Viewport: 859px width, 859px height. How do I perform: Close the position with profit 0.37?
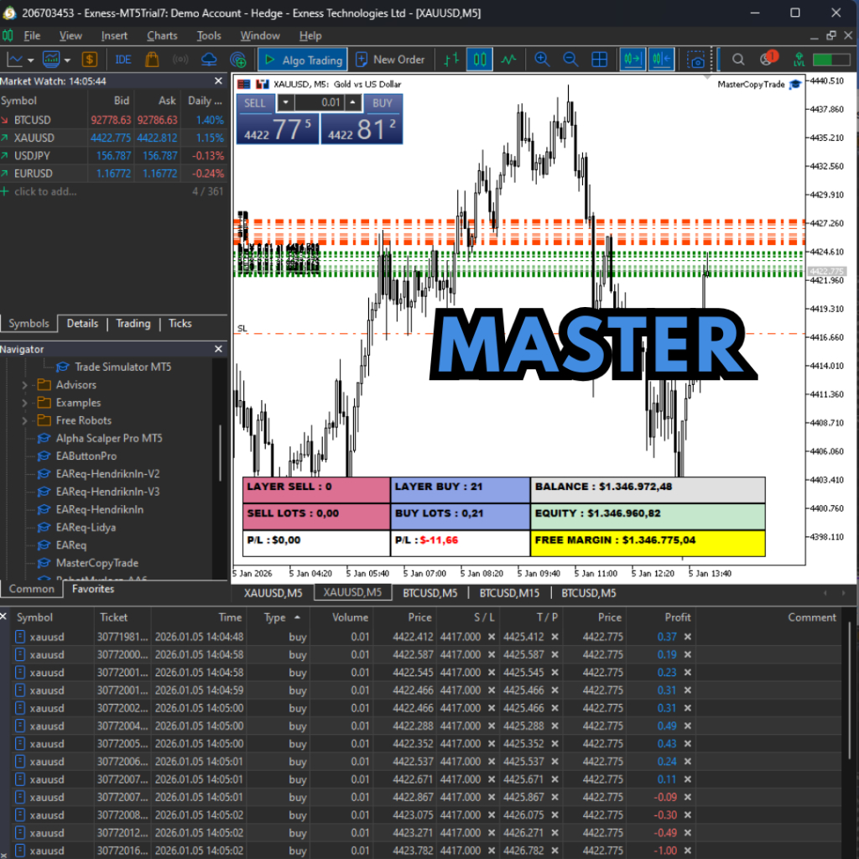[x=688, y=637]
